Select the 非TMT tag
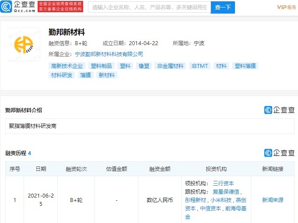 click(x=200, y=66)
